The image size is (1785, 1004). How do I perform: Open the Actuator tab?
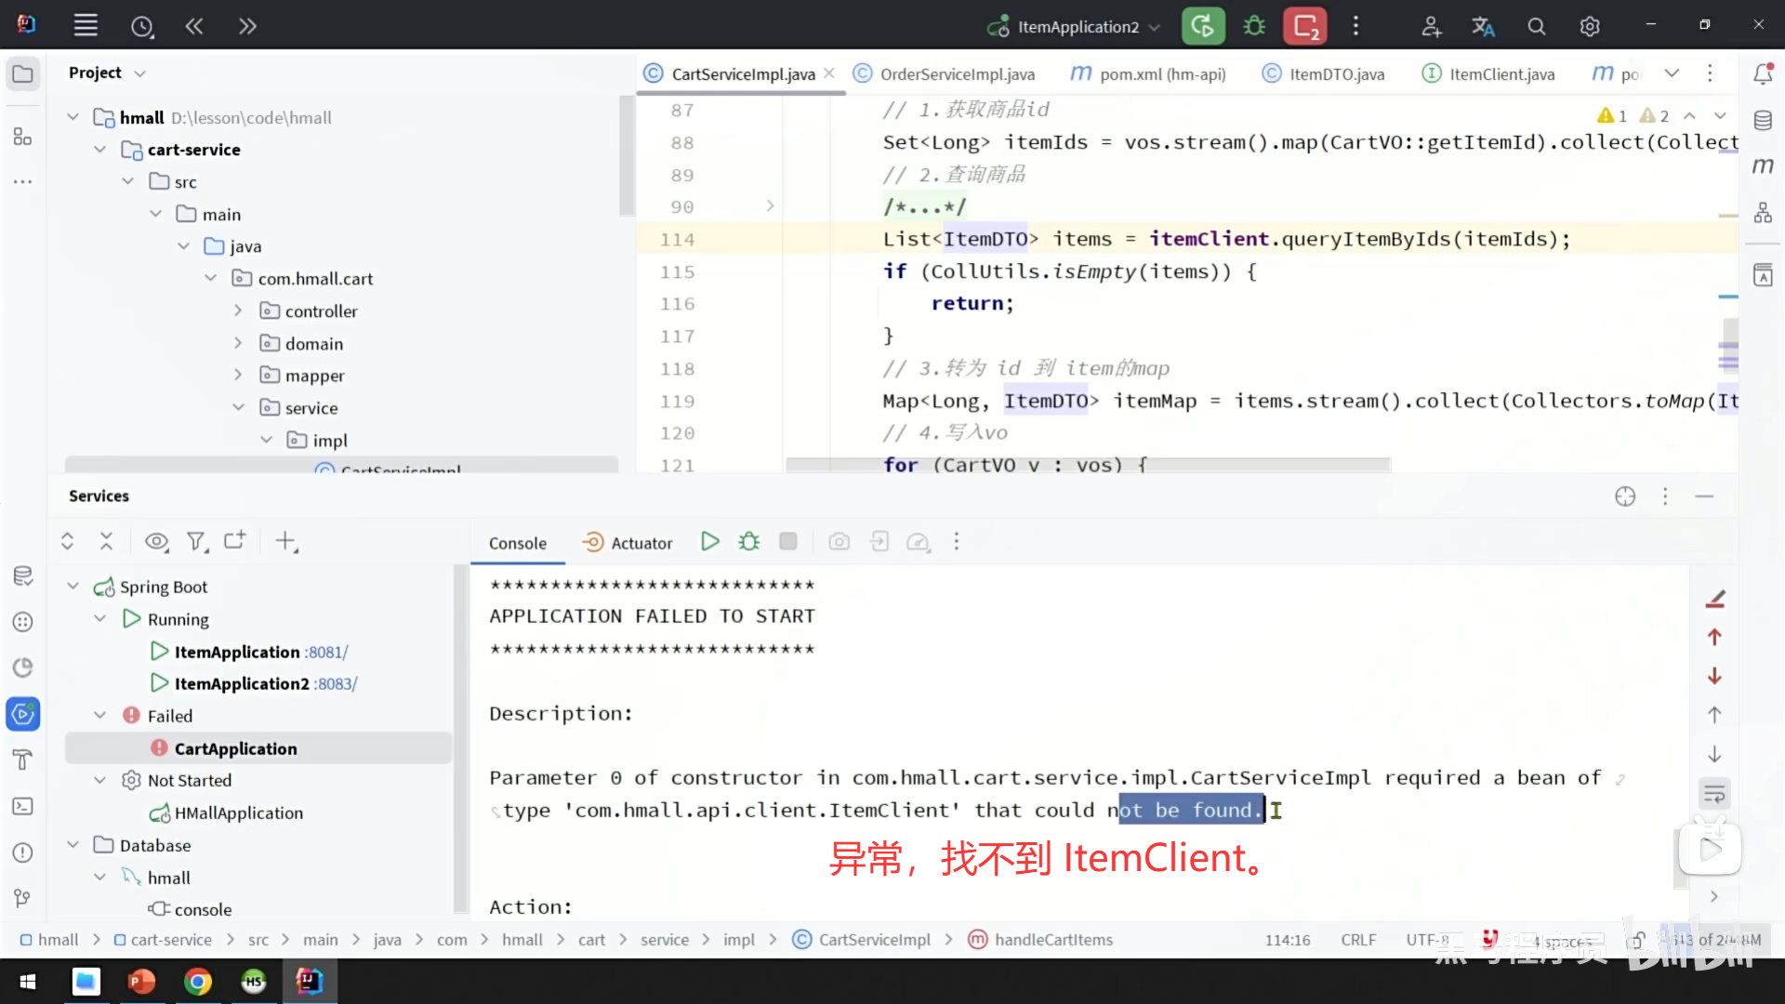click(628, 543)
